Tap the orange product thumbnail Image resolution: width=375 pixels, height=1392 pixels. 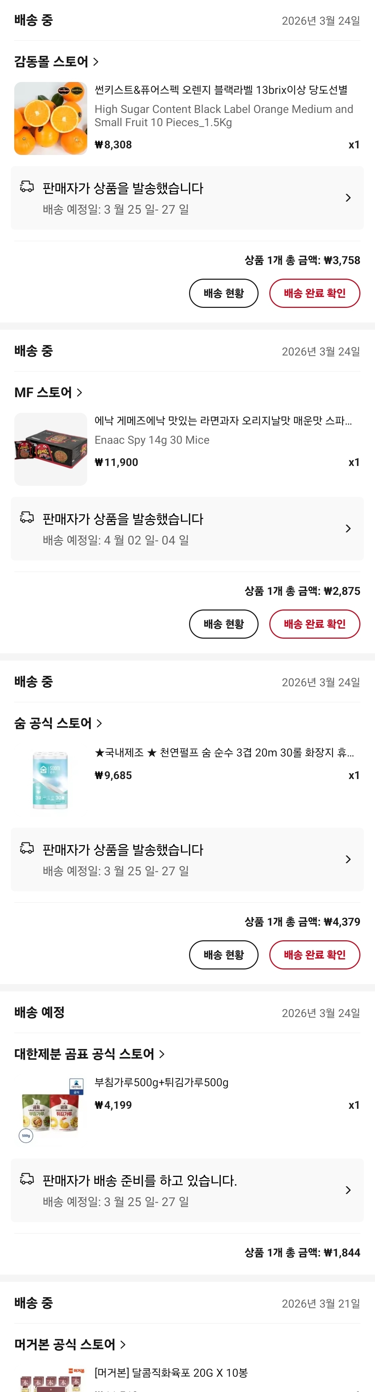[x=50, y=118]
